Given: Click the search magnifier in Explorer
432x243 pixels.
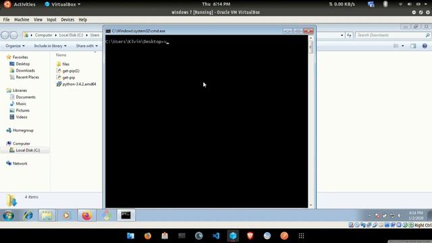Looking at the screenshot, I should pyautogui.click(x=427, y=35).
